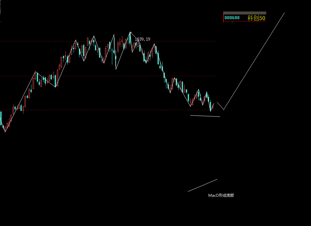
Task: Select the rising trend line above MacD形成底部 text
Action: tap(203, 185)
